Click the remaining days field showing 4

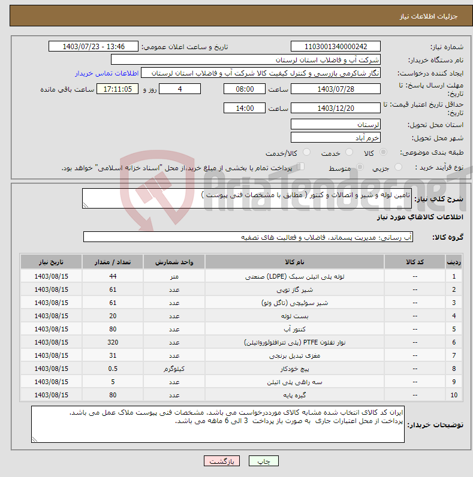(x=180, y=89)
